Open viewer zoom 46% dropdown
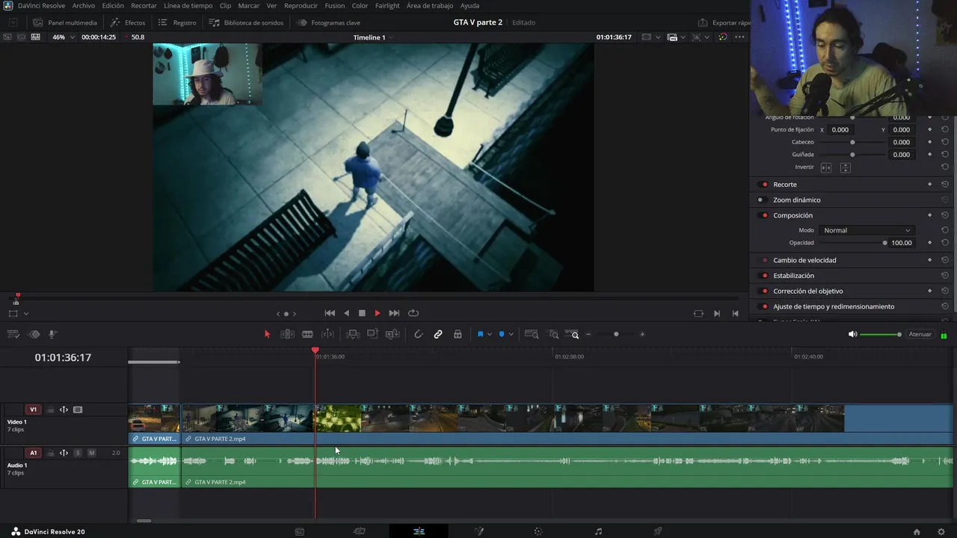 pyautogui.click(x=63, y=37)
